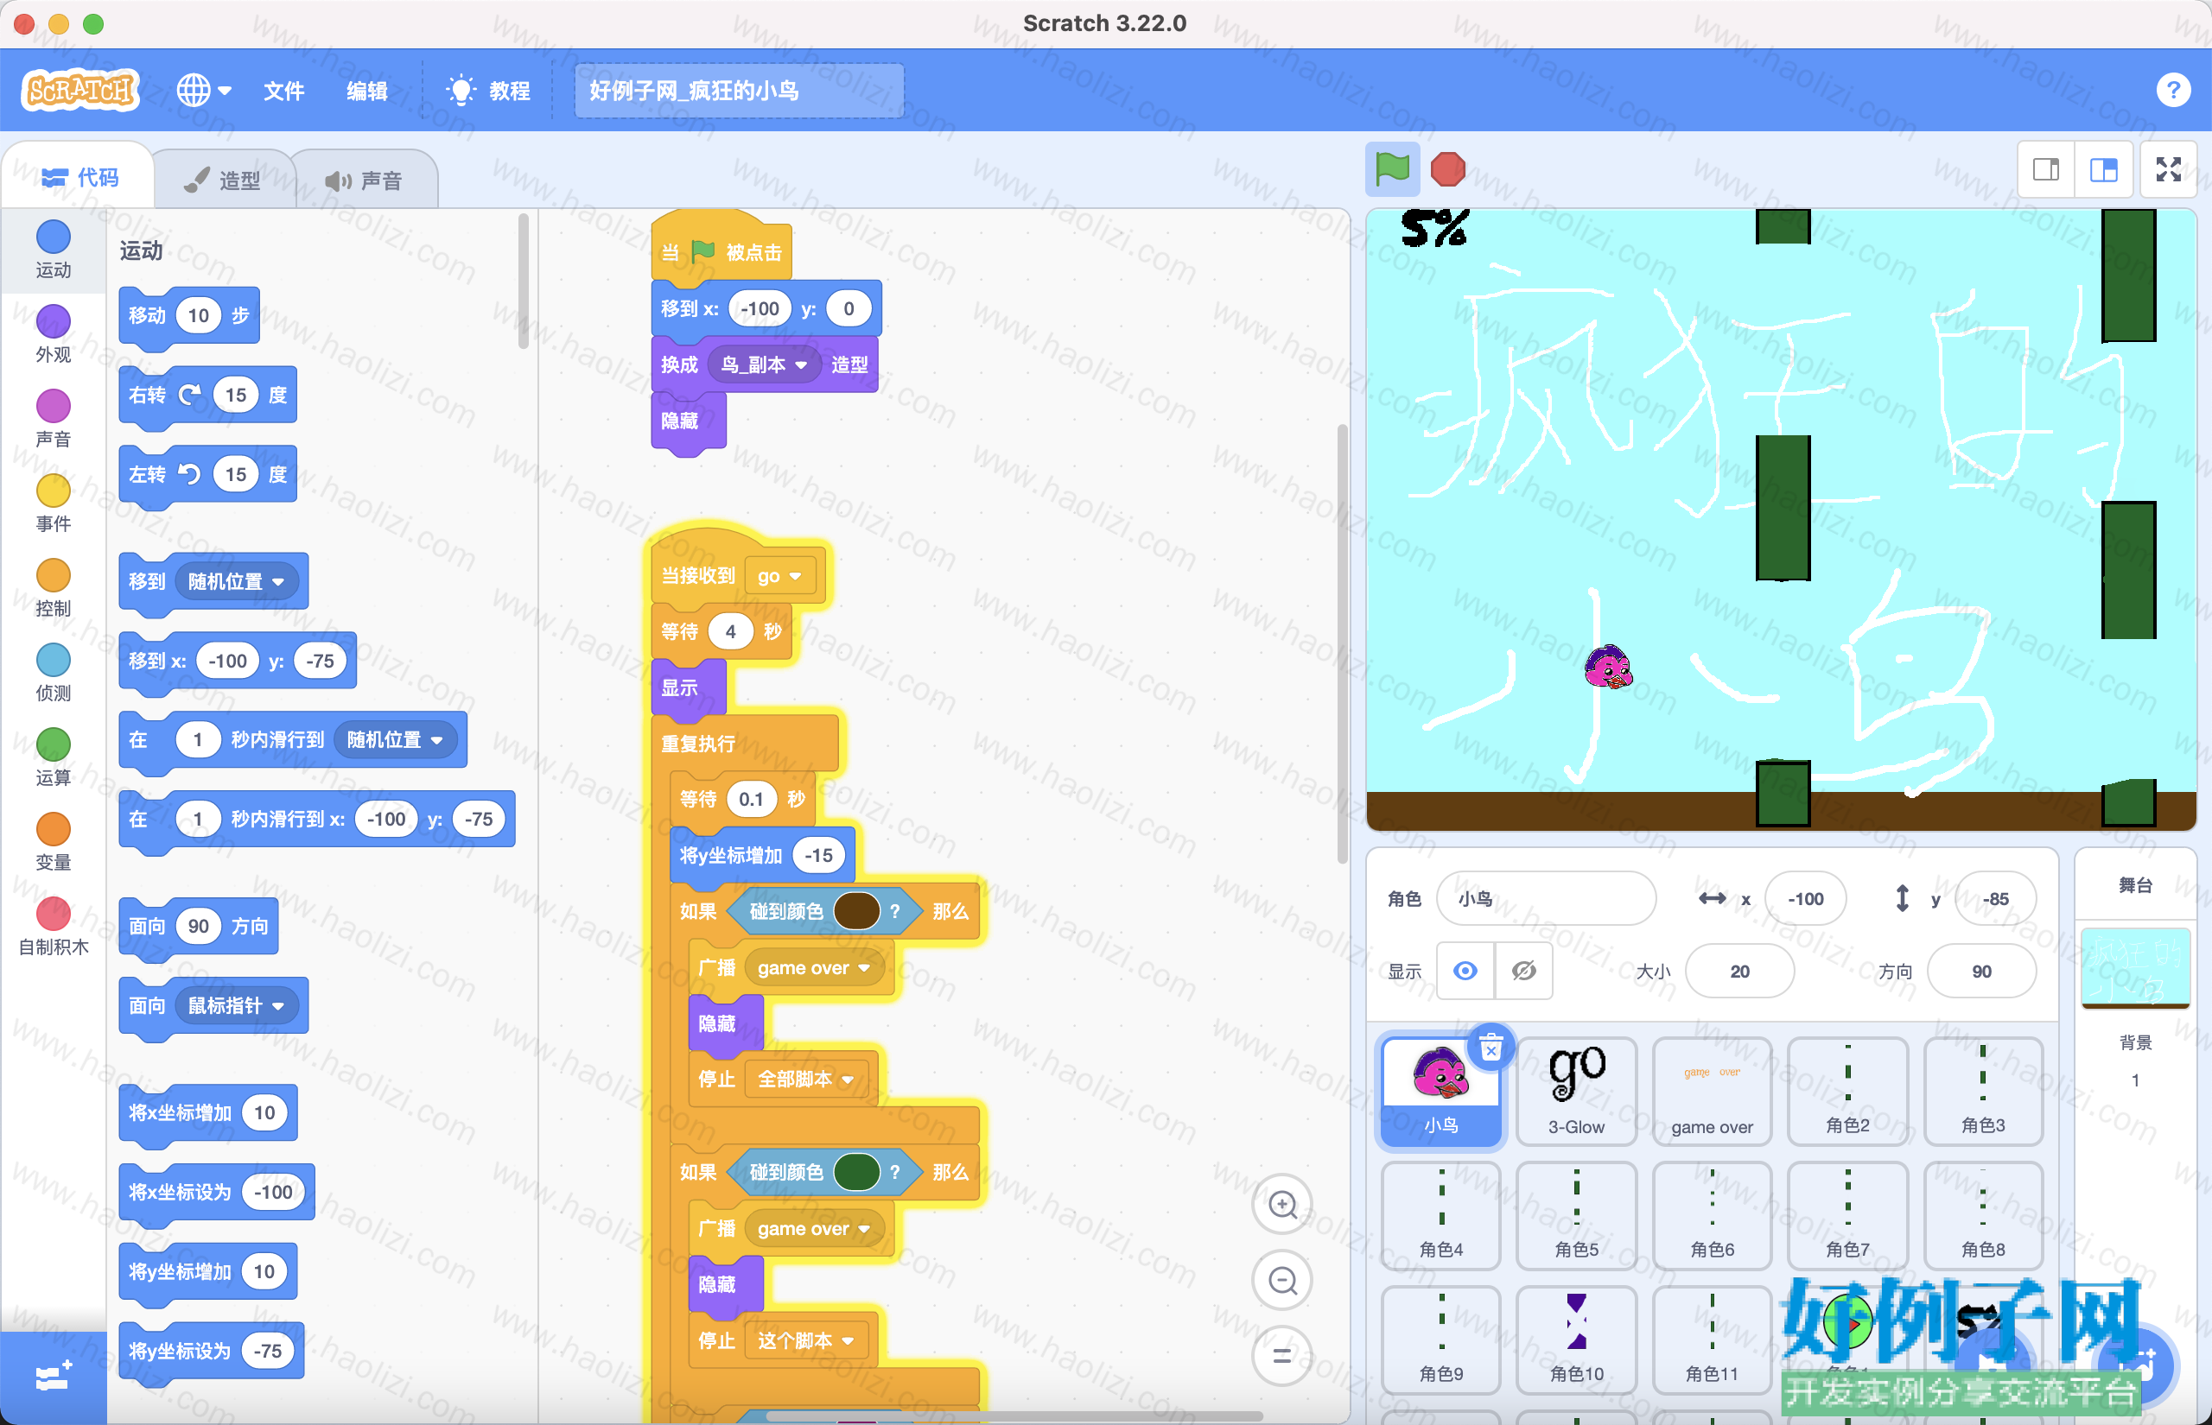Select the 变量 block category
The width and height of the screenshot is (2212, 1425).
53,842
